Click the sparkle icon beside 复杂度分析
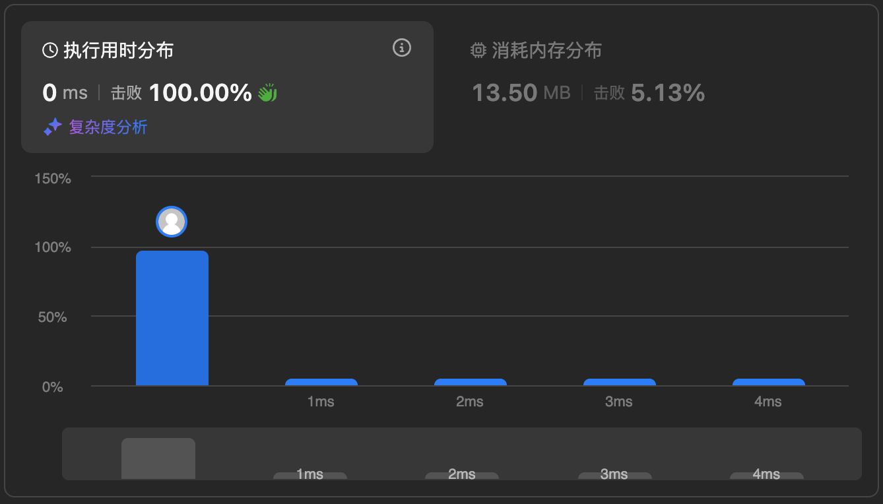The image size is (883, 504). tap(53, 127)
